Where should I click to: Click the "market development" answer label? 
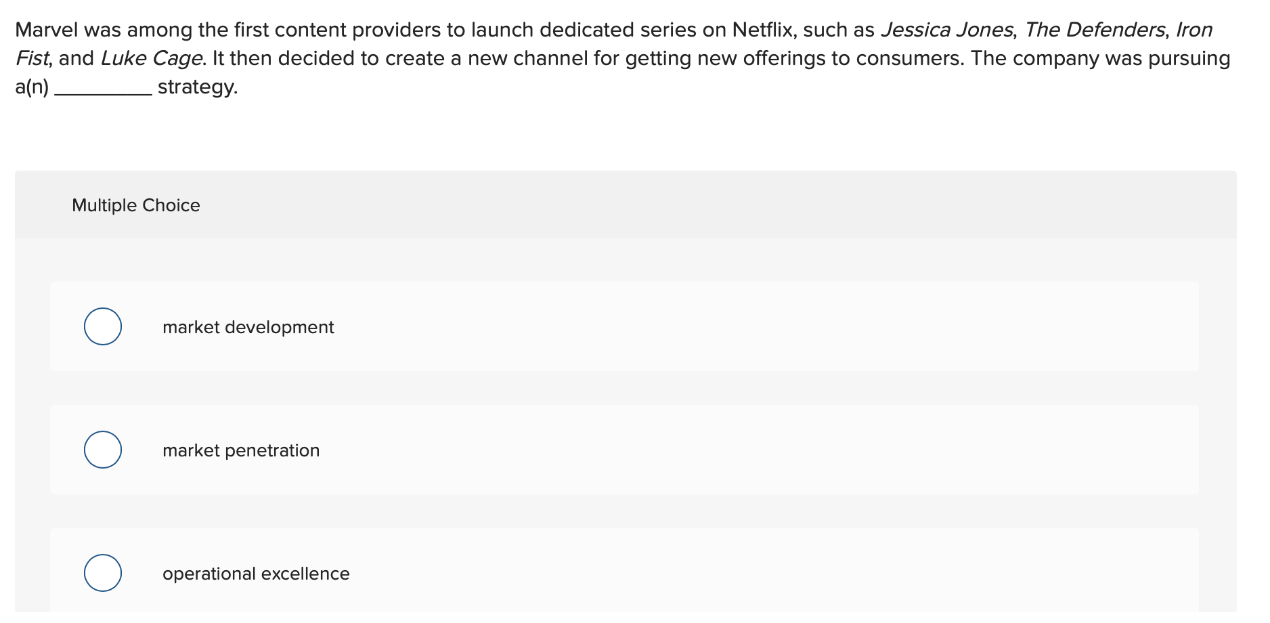248,327
